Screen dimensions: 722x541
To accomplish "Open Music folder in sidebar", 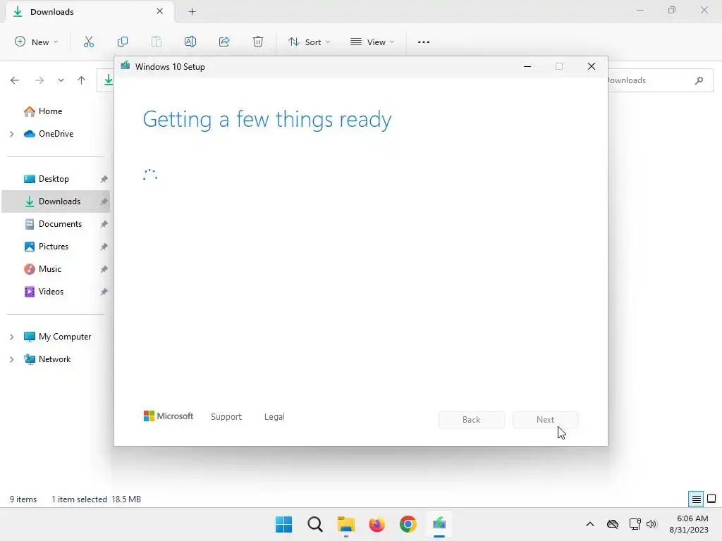I will (50, 269).
